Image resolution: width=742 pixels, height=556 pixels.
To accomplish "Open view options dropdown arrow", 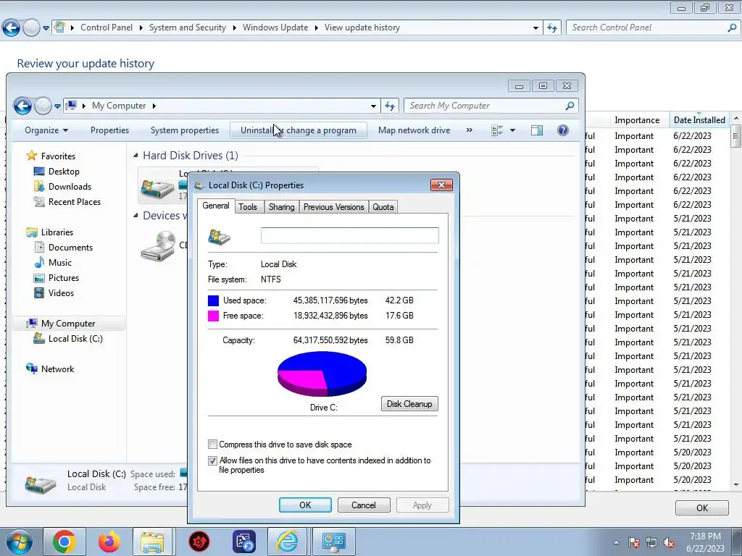I will point(512,130).
